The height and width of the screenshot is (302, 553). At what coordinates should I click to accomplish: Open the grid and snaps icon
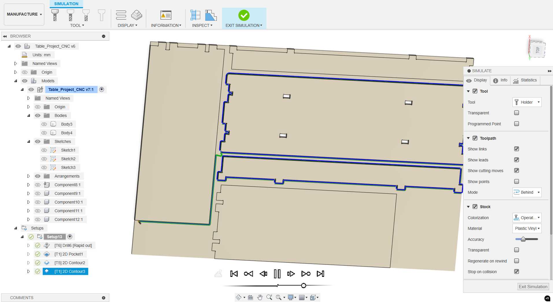click(302, 297)
